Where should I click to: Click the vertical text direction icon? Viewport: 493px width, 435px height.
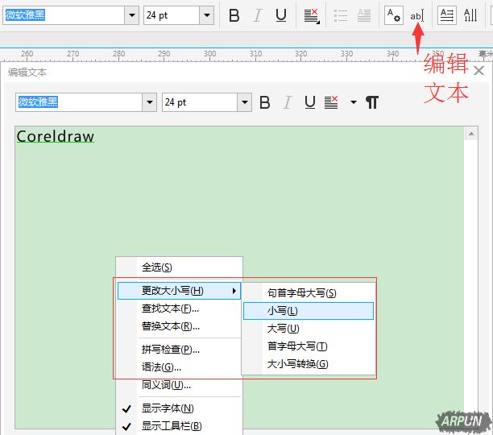click(x=470, y=15)
